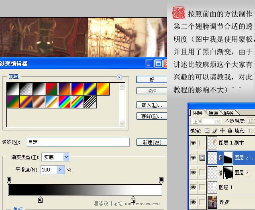This screenshot has width=255, height=210.
Task: Select the left opacity stop on gradient bar
Action: point(9,181)
